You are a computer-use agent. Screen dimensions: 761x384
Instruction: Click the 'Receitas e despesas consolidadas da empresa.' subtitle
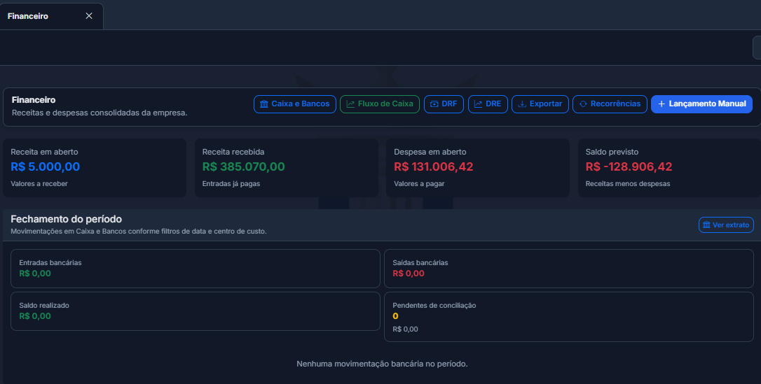coord(100,113)
